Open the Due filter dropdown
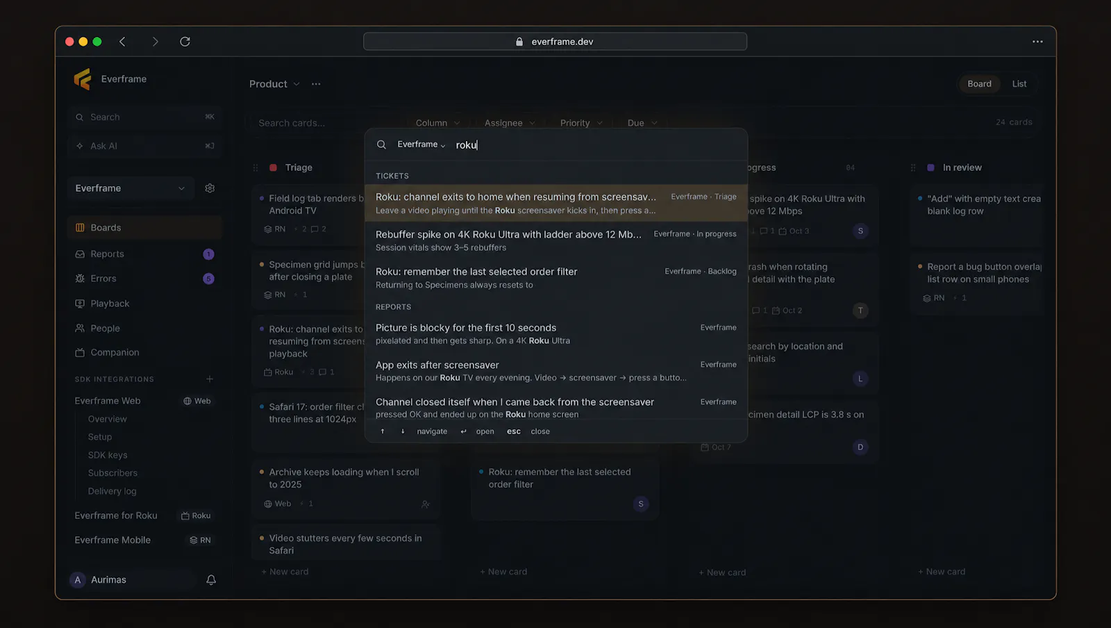Viewport: 1111px width, 628px height. 642,123
